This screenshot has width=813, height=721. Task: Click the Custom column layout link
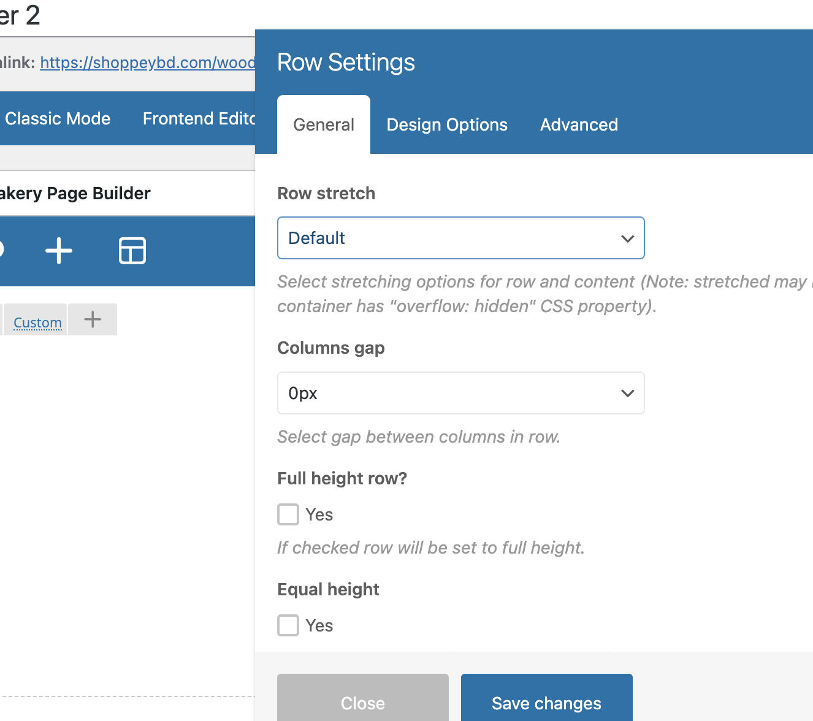[37, 322]
